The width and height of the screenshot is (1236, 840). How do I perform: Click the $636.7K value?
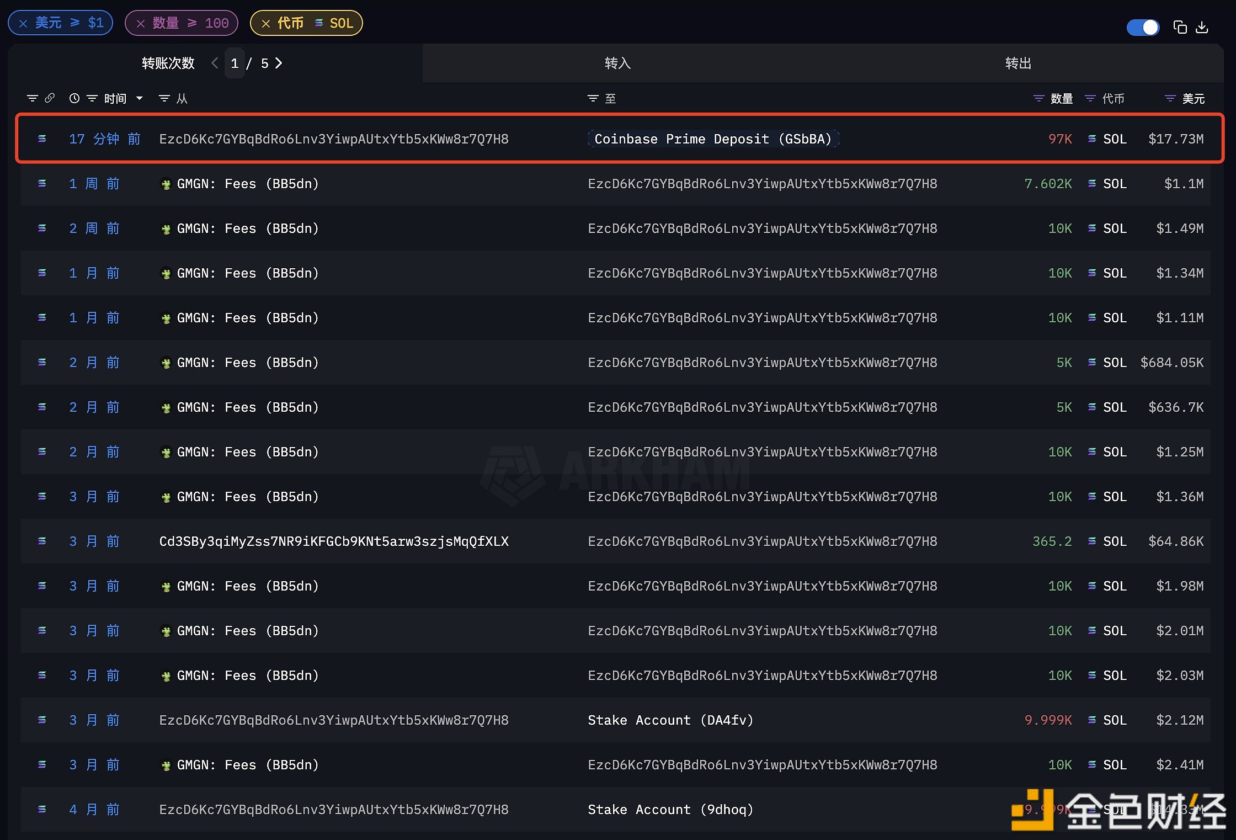point(1176,407)
